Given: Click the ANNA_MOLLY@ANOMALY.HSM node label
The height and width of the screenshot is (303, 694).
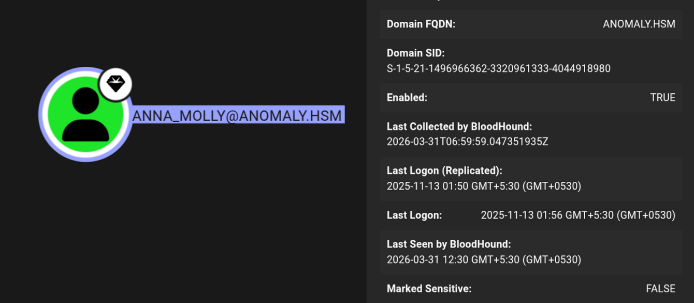Looking at the screenshot, I should point(237,116).
